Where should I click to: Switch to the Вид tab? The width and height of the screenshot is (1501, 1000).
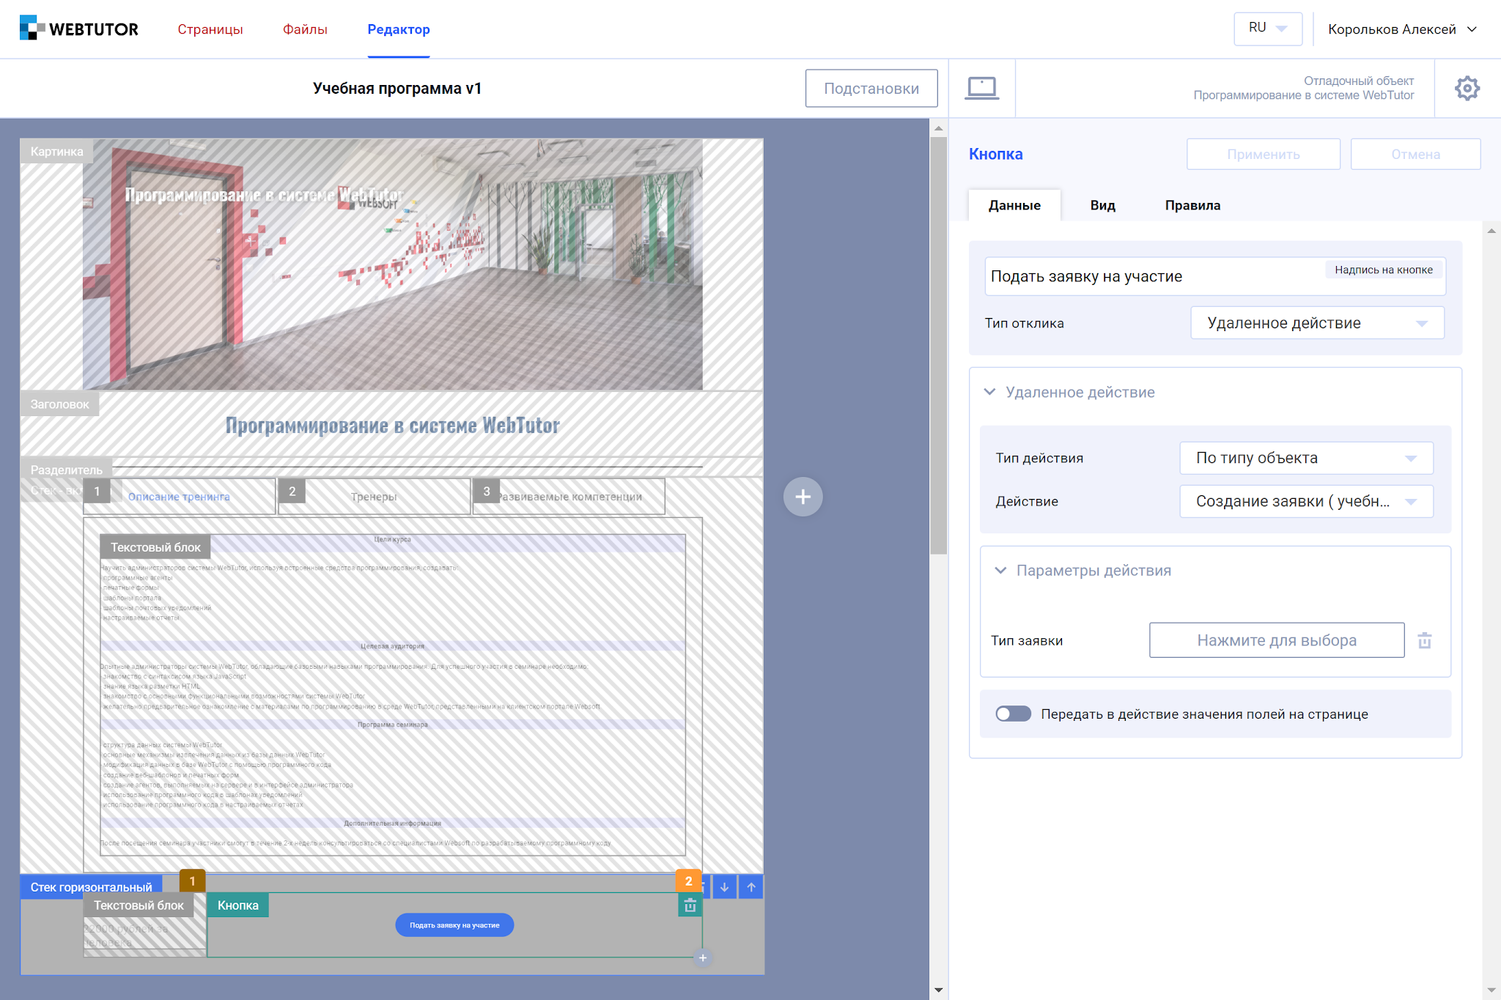[1102, 206]
